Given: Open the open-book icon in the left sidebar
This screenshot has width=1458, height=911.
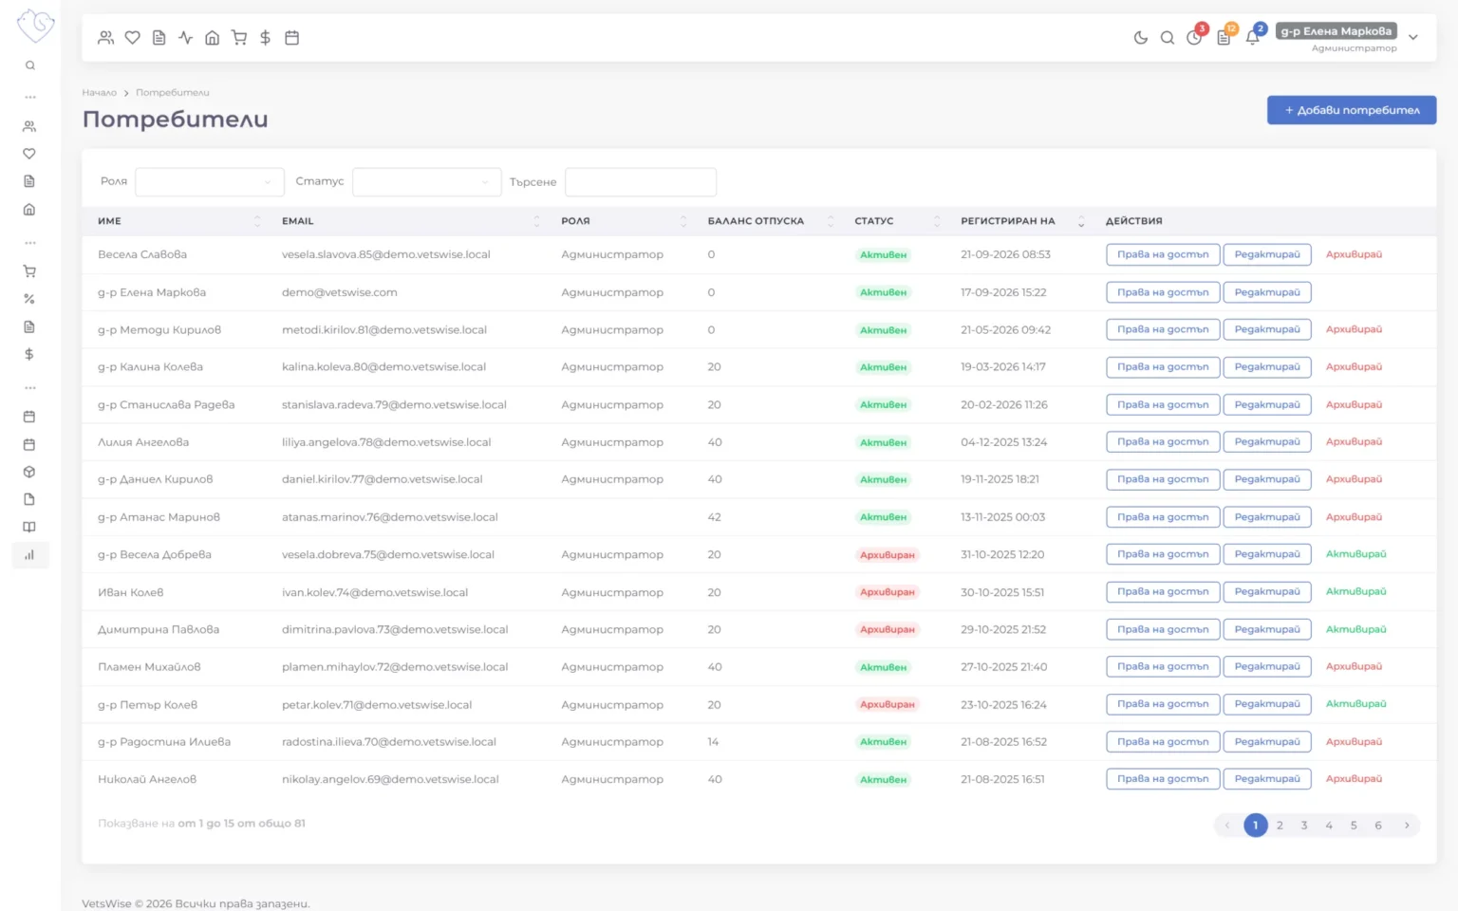Looking at the screenshot, I should tap(29, 527).
